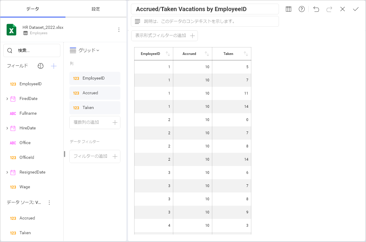This screenshot has height=242, width=366.
Task: Expand the ResignedDate field
Action: pos(7,172)
